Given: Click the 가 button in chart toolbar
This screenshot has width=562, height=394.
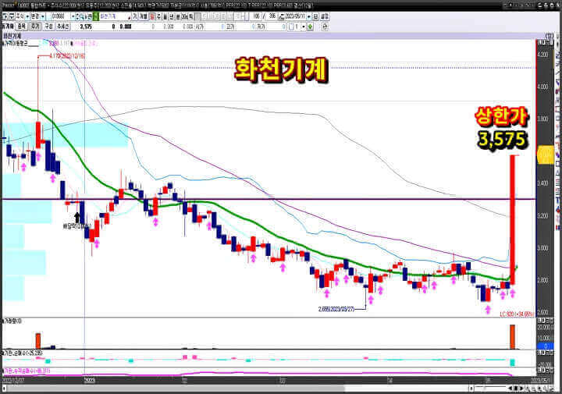Looking at the screenshot, I should click(x=135, y=16).
